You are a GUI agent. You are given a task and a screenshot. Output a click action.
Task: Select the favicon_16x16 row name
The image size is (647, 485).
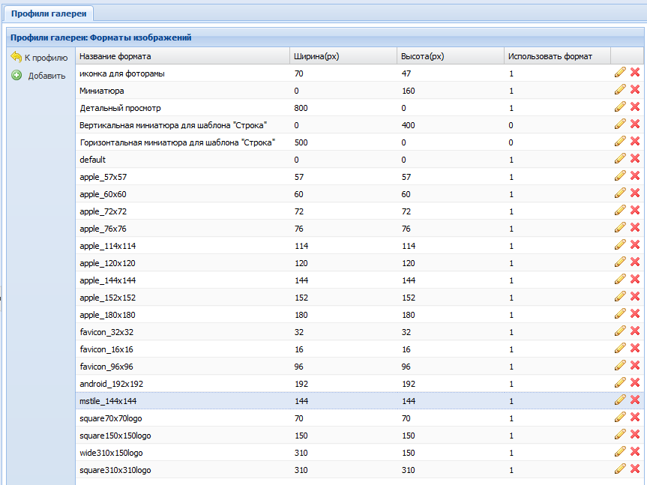(x=106, y=349)
